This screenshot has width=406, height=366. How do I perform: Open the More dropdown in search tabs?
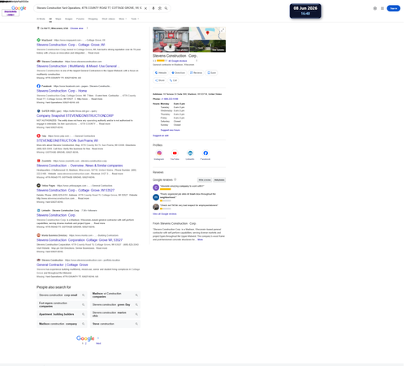tap(123, 19)
